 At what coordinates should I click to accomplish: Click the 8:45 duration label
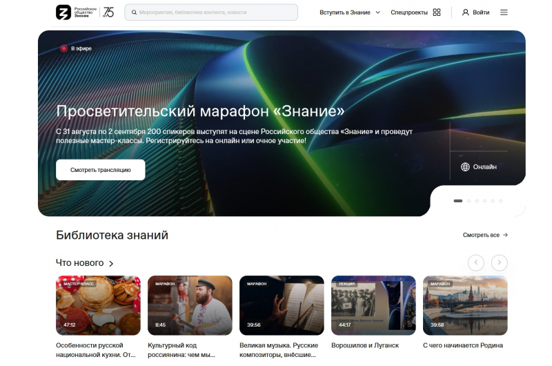(160, 325)
